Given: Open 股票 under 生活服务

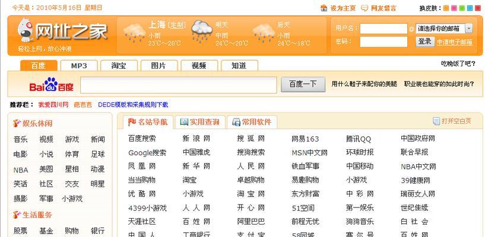Looking at the screenshot, I should [21, 231].
